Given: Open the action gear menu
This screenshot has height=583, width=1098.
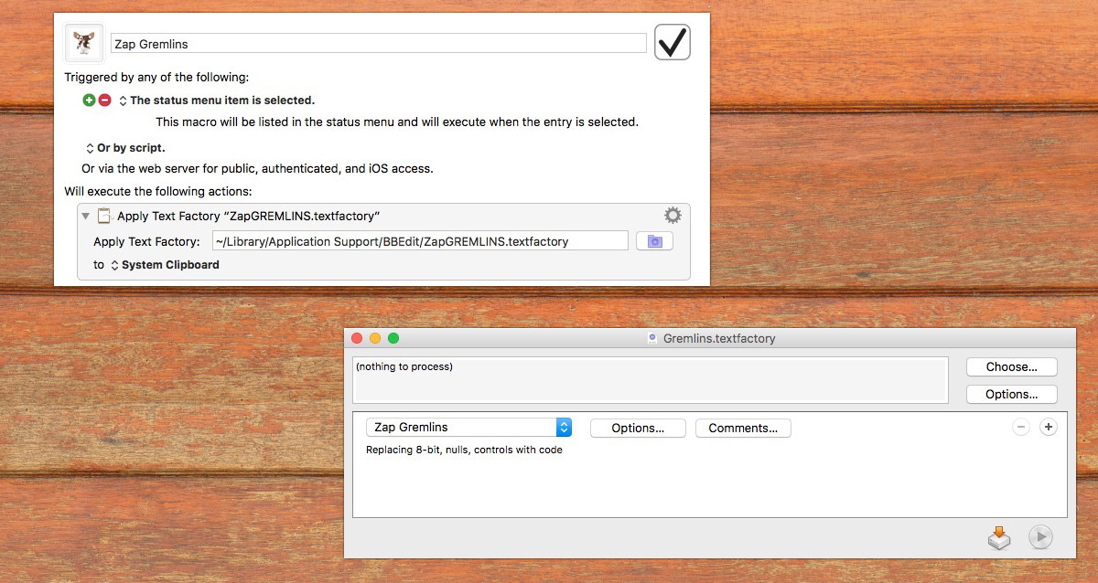Looking at the screenshot, I should pyautogui.click(x=673, y=216).
